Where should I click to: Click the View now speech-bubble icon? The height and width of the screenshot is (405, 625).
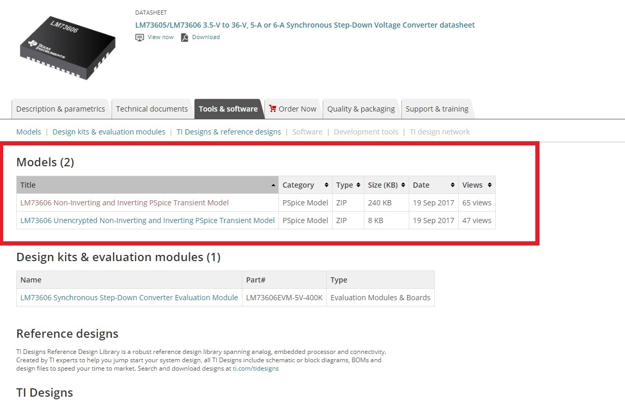coord(140,38)
